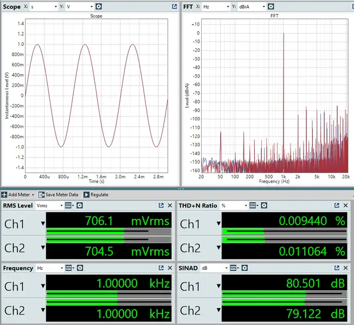Open Scope graph settings gear
The image size is (354, 325).
click(x=98, y=6)
